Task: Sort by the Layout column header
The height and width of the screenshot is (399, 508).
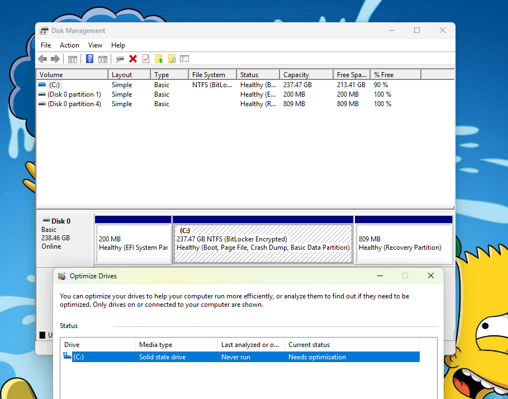Action: coord(129,74)
